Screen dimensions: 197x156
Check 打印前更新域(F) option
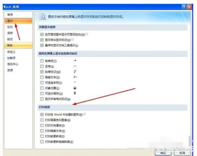tap(42, 136)
